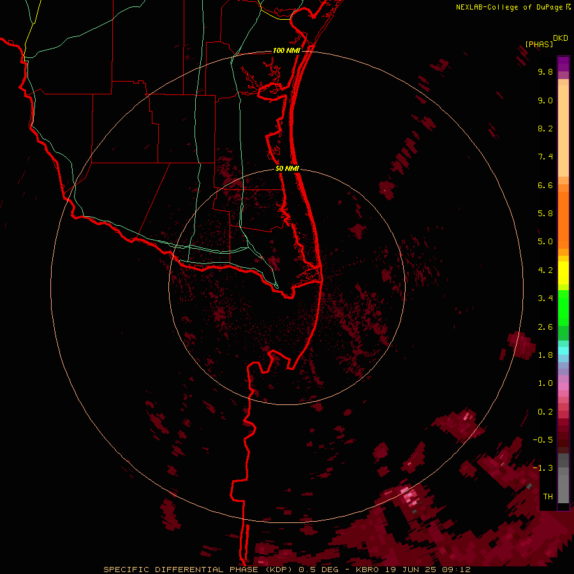Click the 2.6 value on color scale
574x574 pixels.
click(545, 327)
